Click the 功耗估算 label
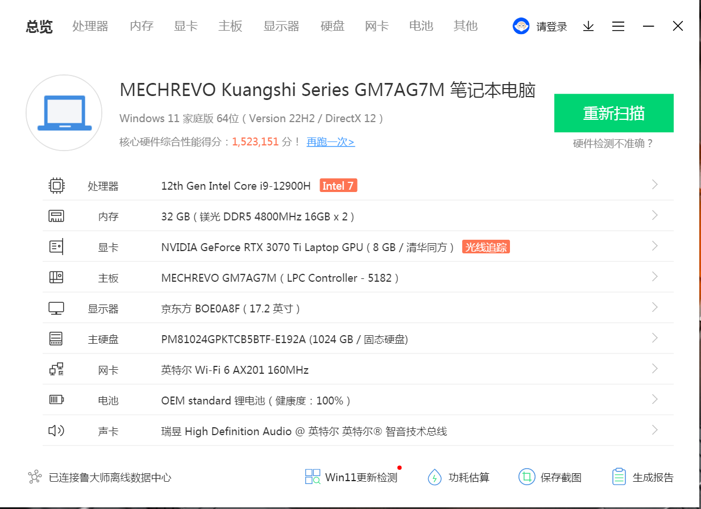The height and width of the screenshot is (509, 701). 469,478
